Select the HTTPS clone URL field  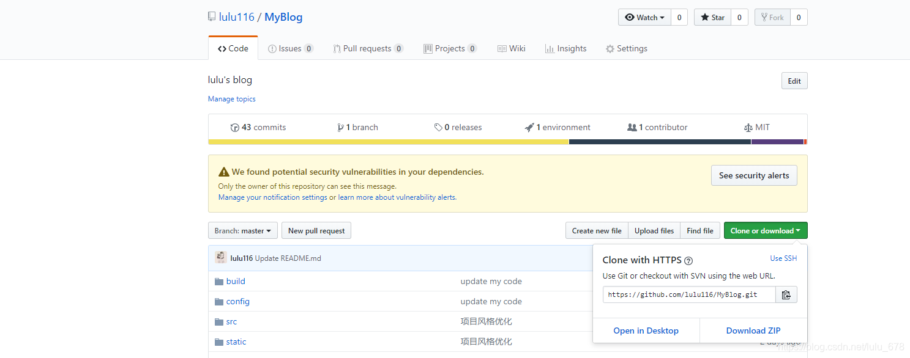click(x=689, y=294)
